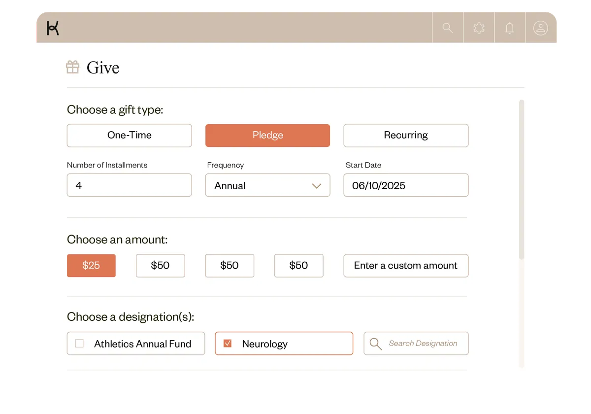Check the Athletics Annual Fund checkbox

coord(79,344)
